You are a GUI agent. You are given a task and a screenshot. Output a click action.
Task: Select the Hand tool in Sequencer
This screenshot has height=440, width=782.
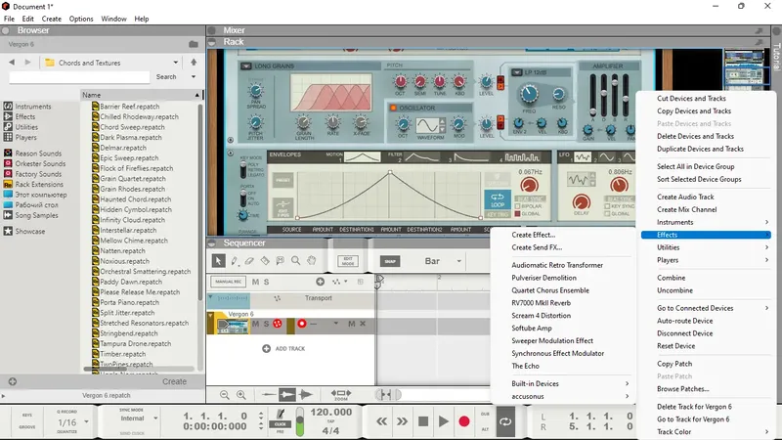pyautogui.click(x=311, y=260)
